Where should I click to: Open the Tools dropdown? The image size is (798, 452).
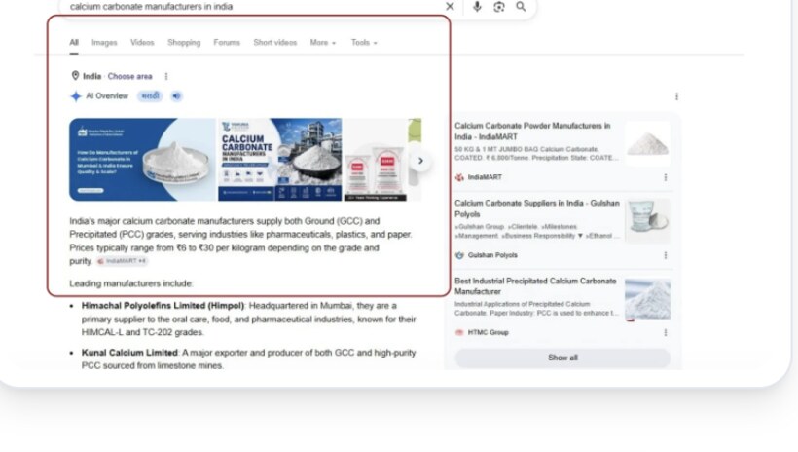pyautogui.click(x=364, y=43)
